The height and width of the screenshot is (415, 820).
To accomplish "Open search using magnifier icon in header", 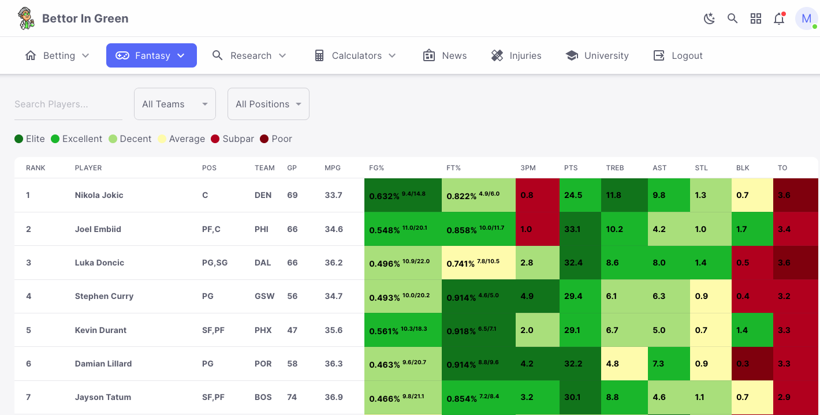I will click(x=732, y=18).
